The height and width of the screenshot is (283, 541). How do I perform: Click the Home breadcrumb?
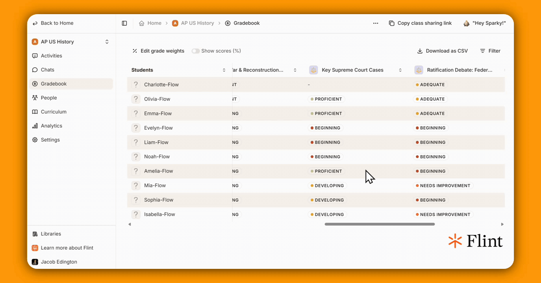pos(150,23)
